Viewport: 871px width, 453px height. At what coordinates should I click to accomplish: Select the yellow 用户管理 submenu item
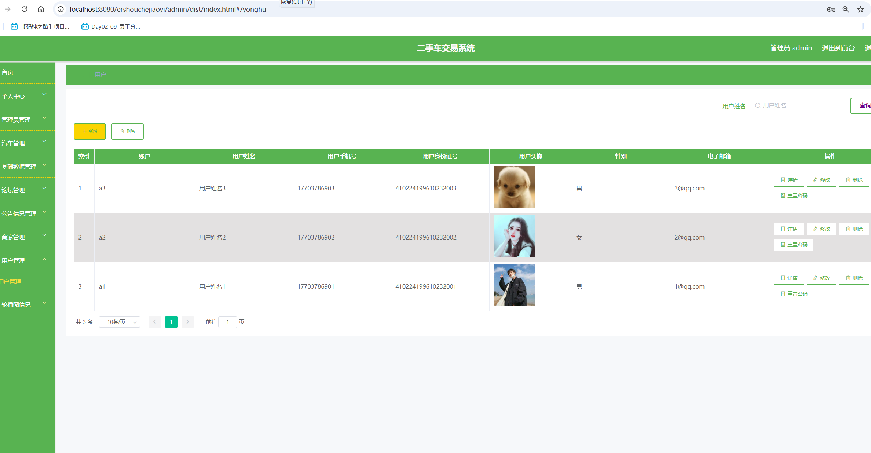(x=28, y=281)
